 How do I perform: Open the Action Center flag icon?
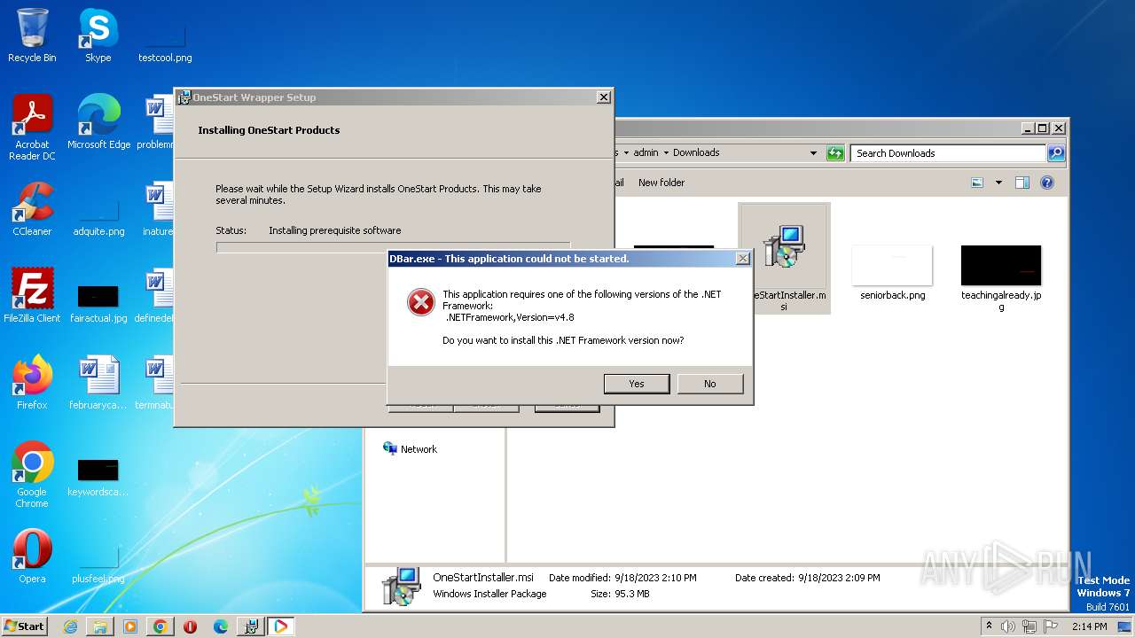click(1051, 626)
